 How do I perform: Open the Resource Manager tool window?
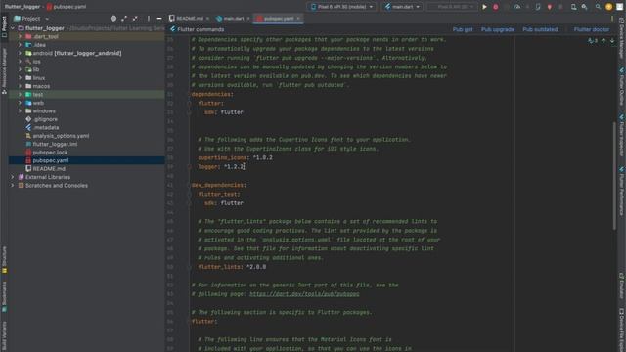pyautogui.click(x=4, y=70)
